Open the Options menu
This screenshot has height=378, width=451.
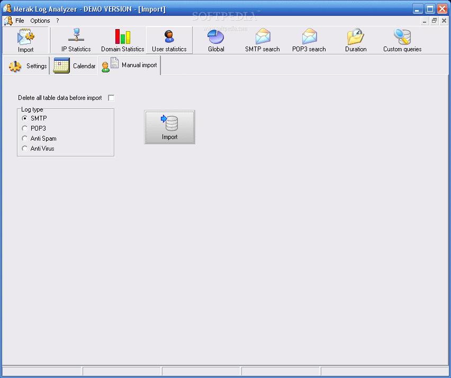click(x=40, y=21)
